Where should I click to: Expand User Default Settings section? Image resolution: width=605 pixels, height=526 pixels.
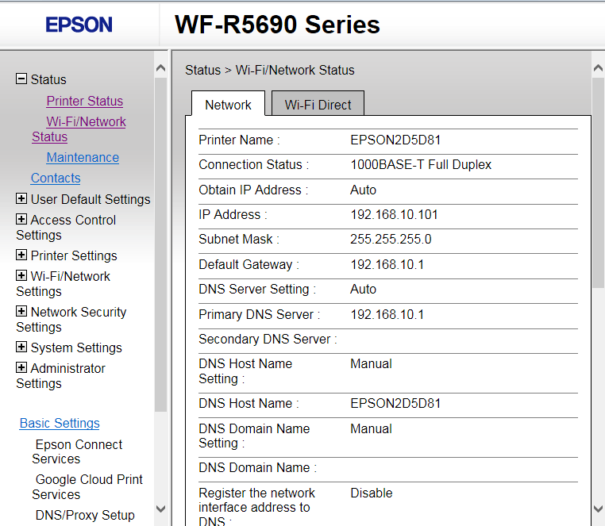click(21, 199)
